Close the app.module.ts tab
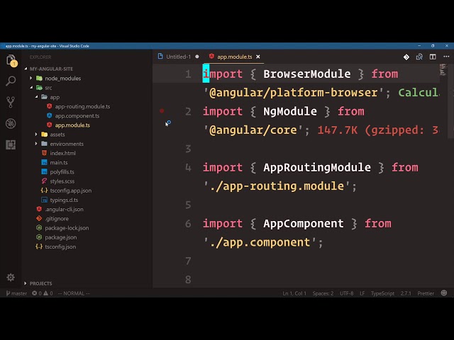This screenshot has width=454, height=340. (x=258, y=57)
